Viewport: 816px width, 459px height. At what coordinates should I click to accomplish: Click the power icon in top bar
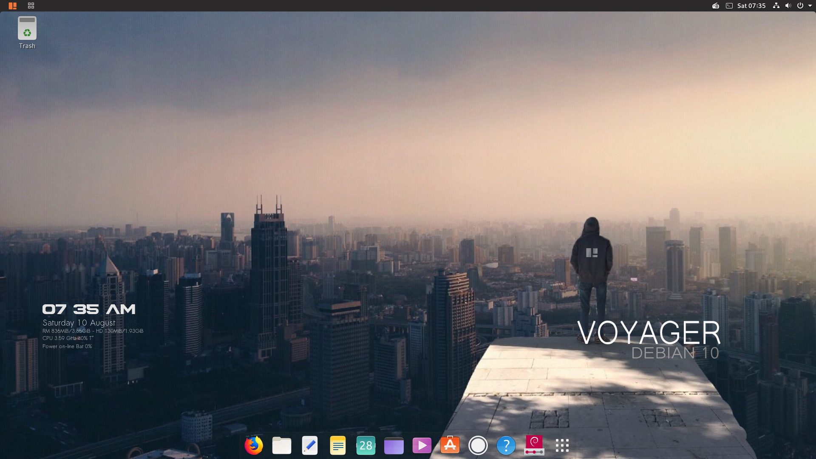click(x=800, y=6)
